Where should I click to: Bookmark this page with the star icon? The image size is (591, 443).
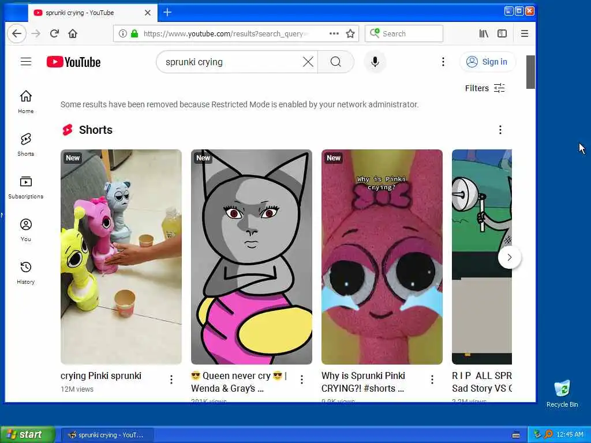click(350, 33)
